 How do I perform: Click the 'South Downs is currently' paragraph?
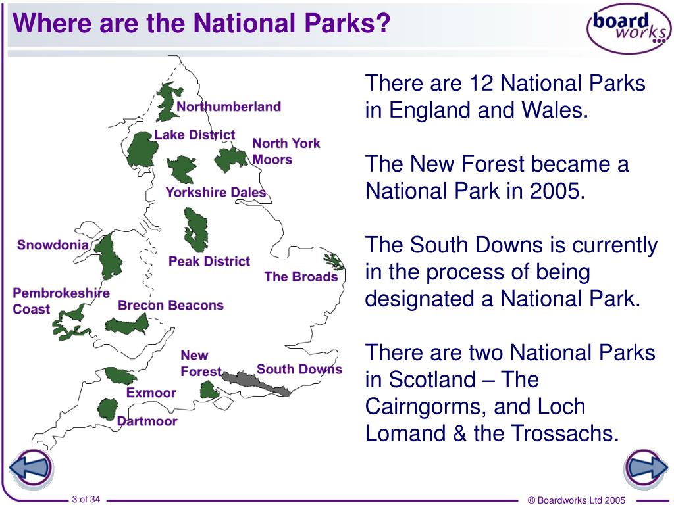511,272
